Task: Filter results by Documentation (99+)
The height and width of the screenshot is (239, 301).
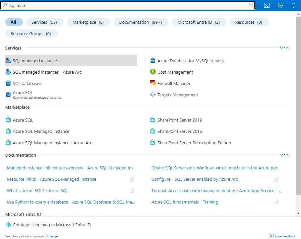Action: [141, 22]
